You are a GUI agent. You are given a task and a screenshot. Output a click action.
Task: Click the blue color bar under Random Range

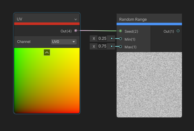tap(149, 24)
